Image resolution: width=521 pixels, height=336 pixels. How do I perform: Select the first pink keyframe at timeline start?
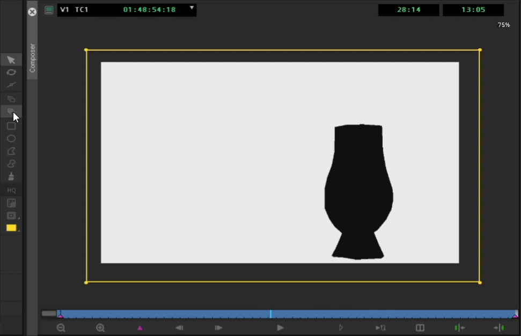coord(61,316)
